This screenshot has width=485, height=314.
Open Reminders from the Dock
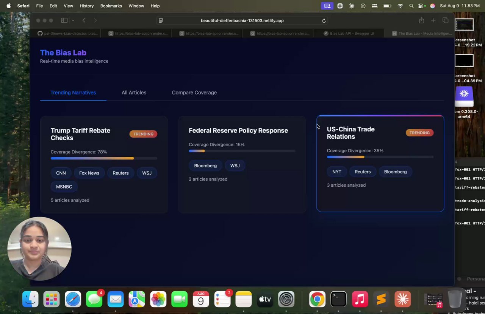click(222, 299)
